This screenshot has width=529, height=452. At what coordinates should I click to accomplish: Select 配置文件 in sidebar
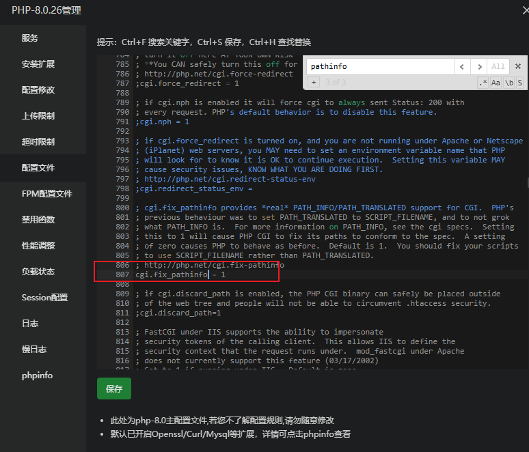tap(38, 168)
